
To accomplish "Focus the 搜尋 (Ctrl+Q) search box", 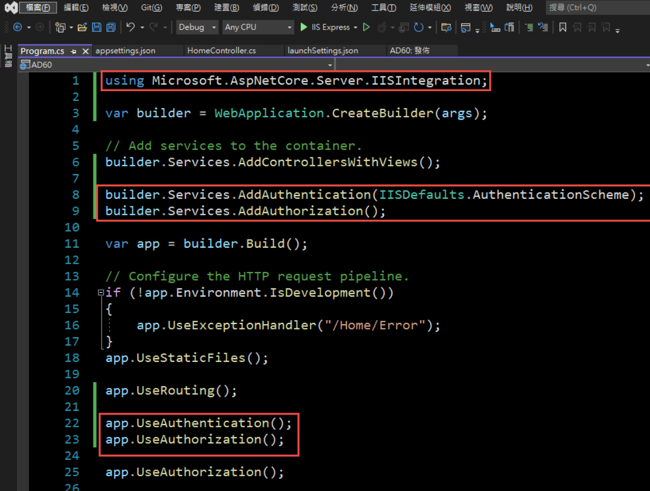I will tap(598, 8).
